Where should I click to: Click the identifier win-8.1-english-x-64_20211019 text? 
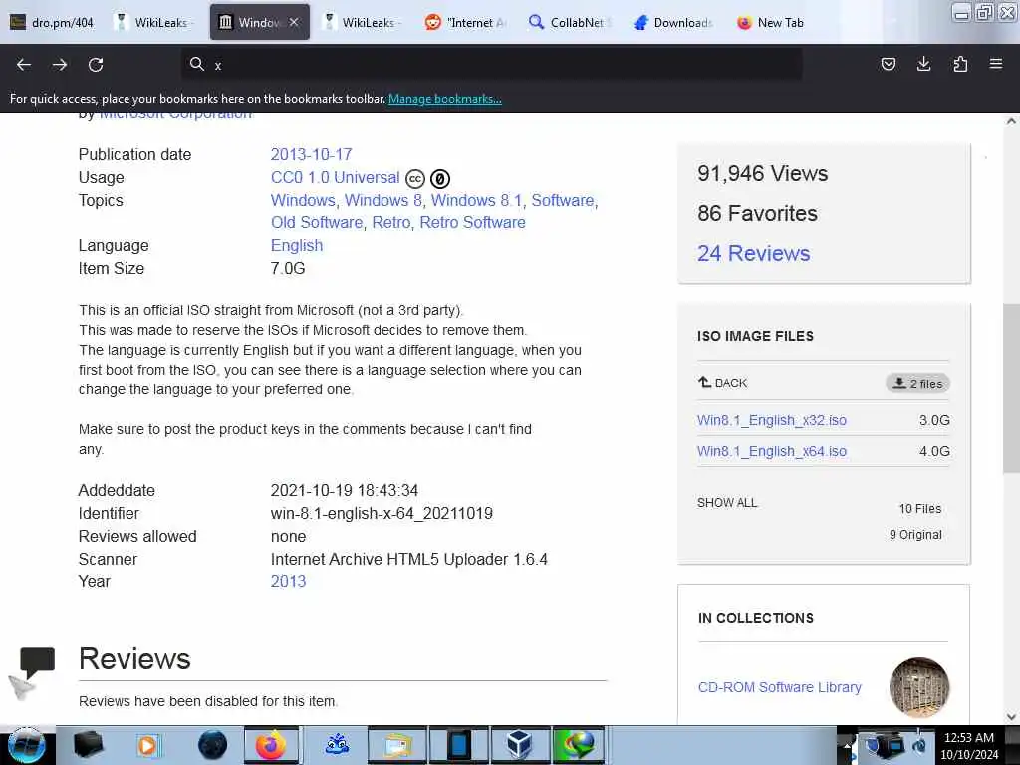(382, 513)
